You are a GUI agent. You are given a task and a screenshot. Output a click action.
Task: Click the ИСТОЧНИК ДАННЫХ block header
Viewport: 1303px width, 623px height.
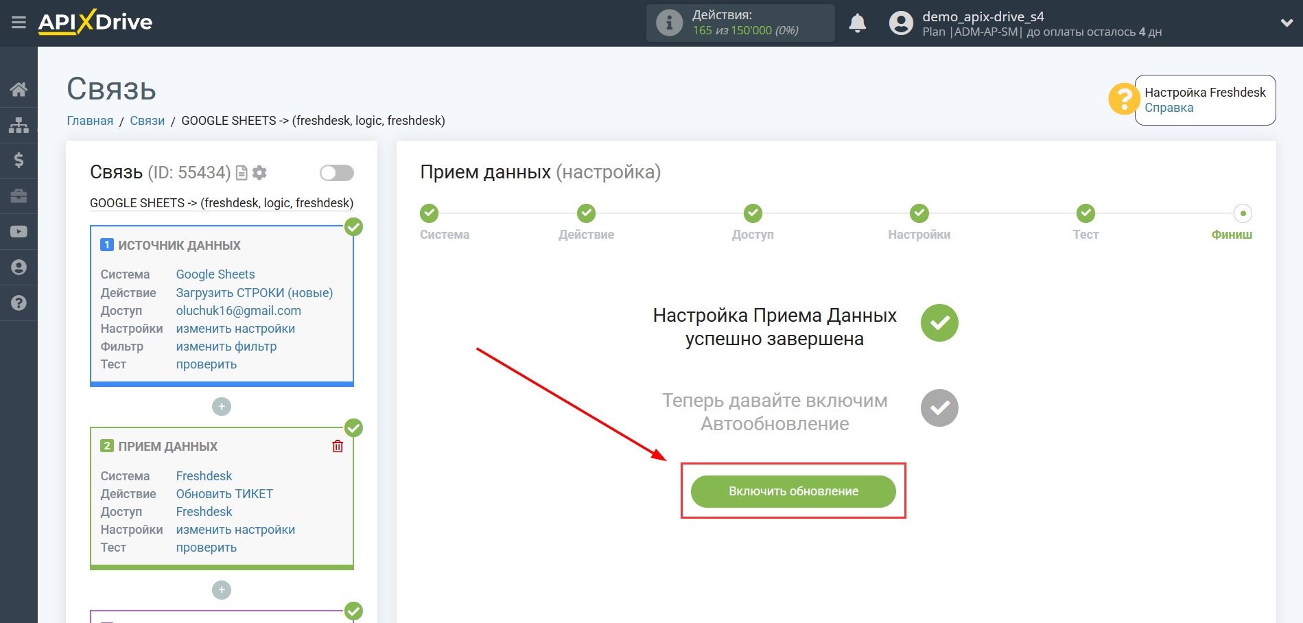tap(179, 246)
